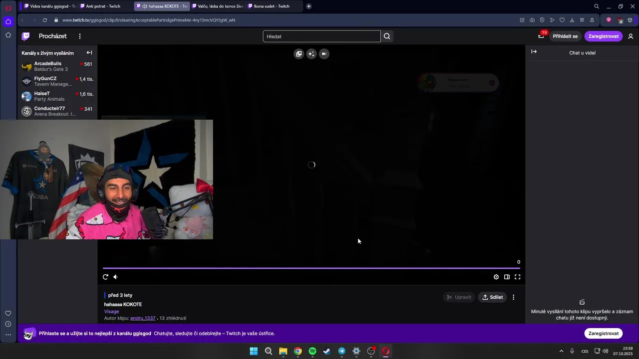Click the Opera snapshot camera icon

pos(532,20)
